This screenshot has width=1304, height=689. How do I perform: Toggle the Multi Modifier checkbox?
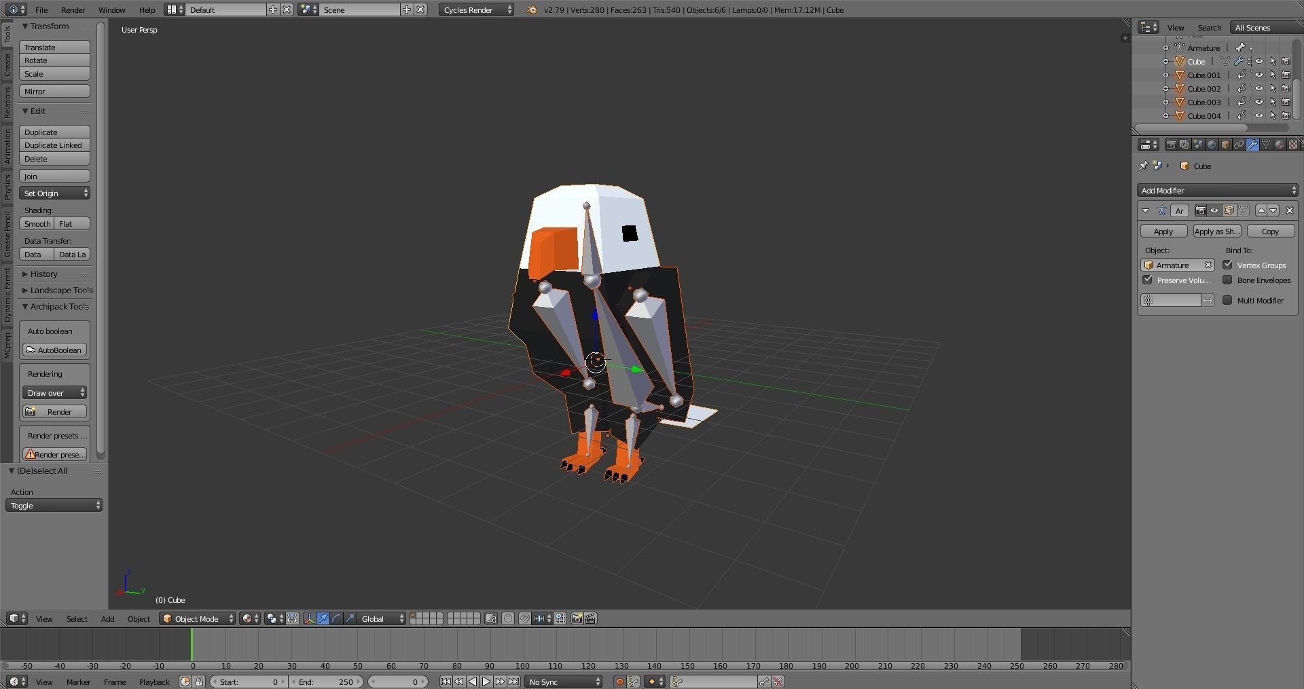click(1227, 300)
